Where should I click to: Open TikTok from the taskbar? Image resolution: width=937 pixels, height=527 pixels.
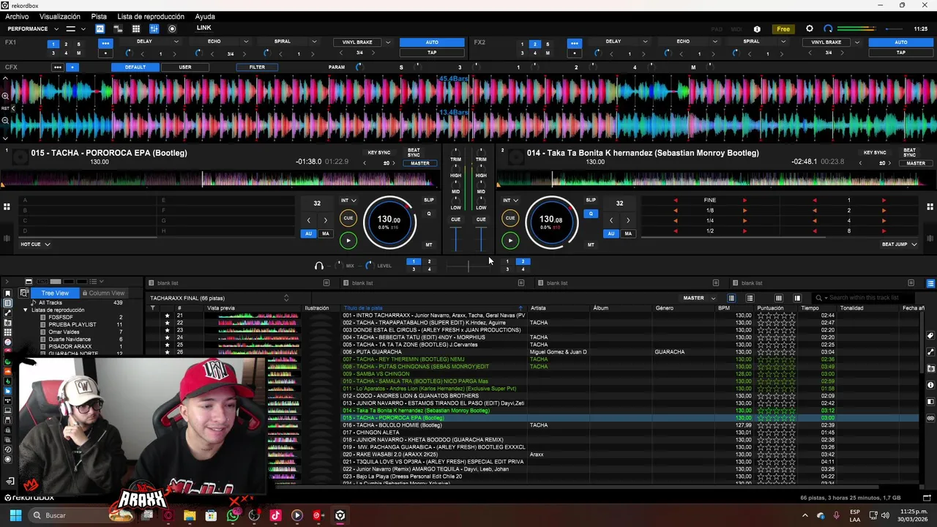click(275, 515)
